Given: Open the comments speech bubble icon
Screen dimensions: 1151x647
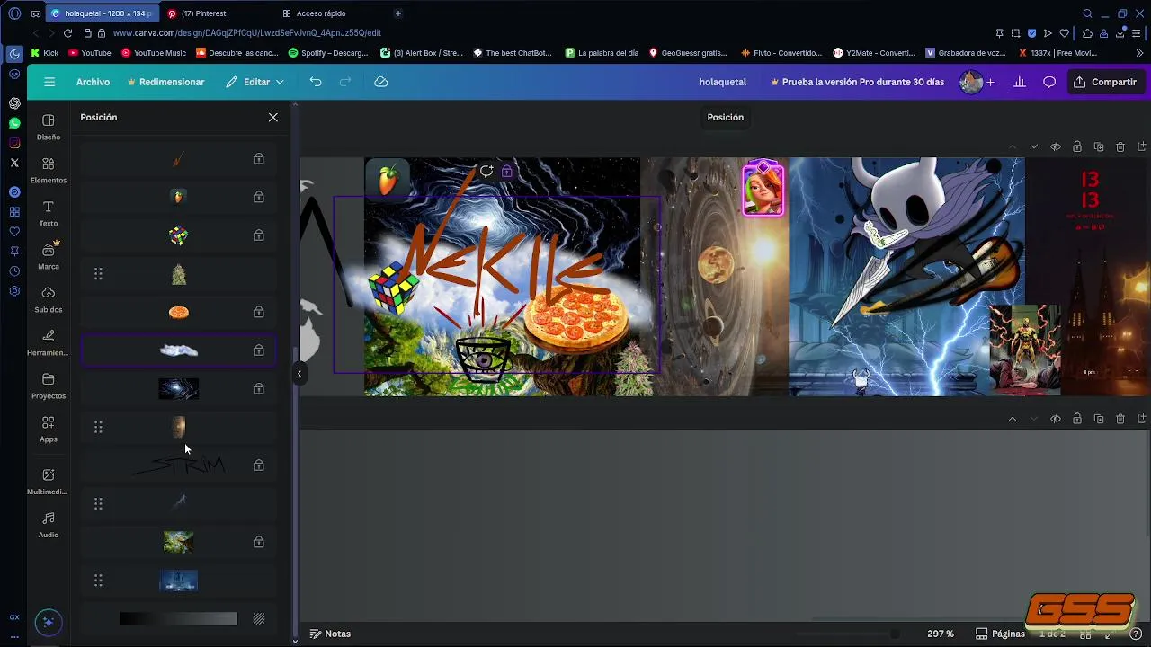Looking at the screenshot, I should (1049, 82).
